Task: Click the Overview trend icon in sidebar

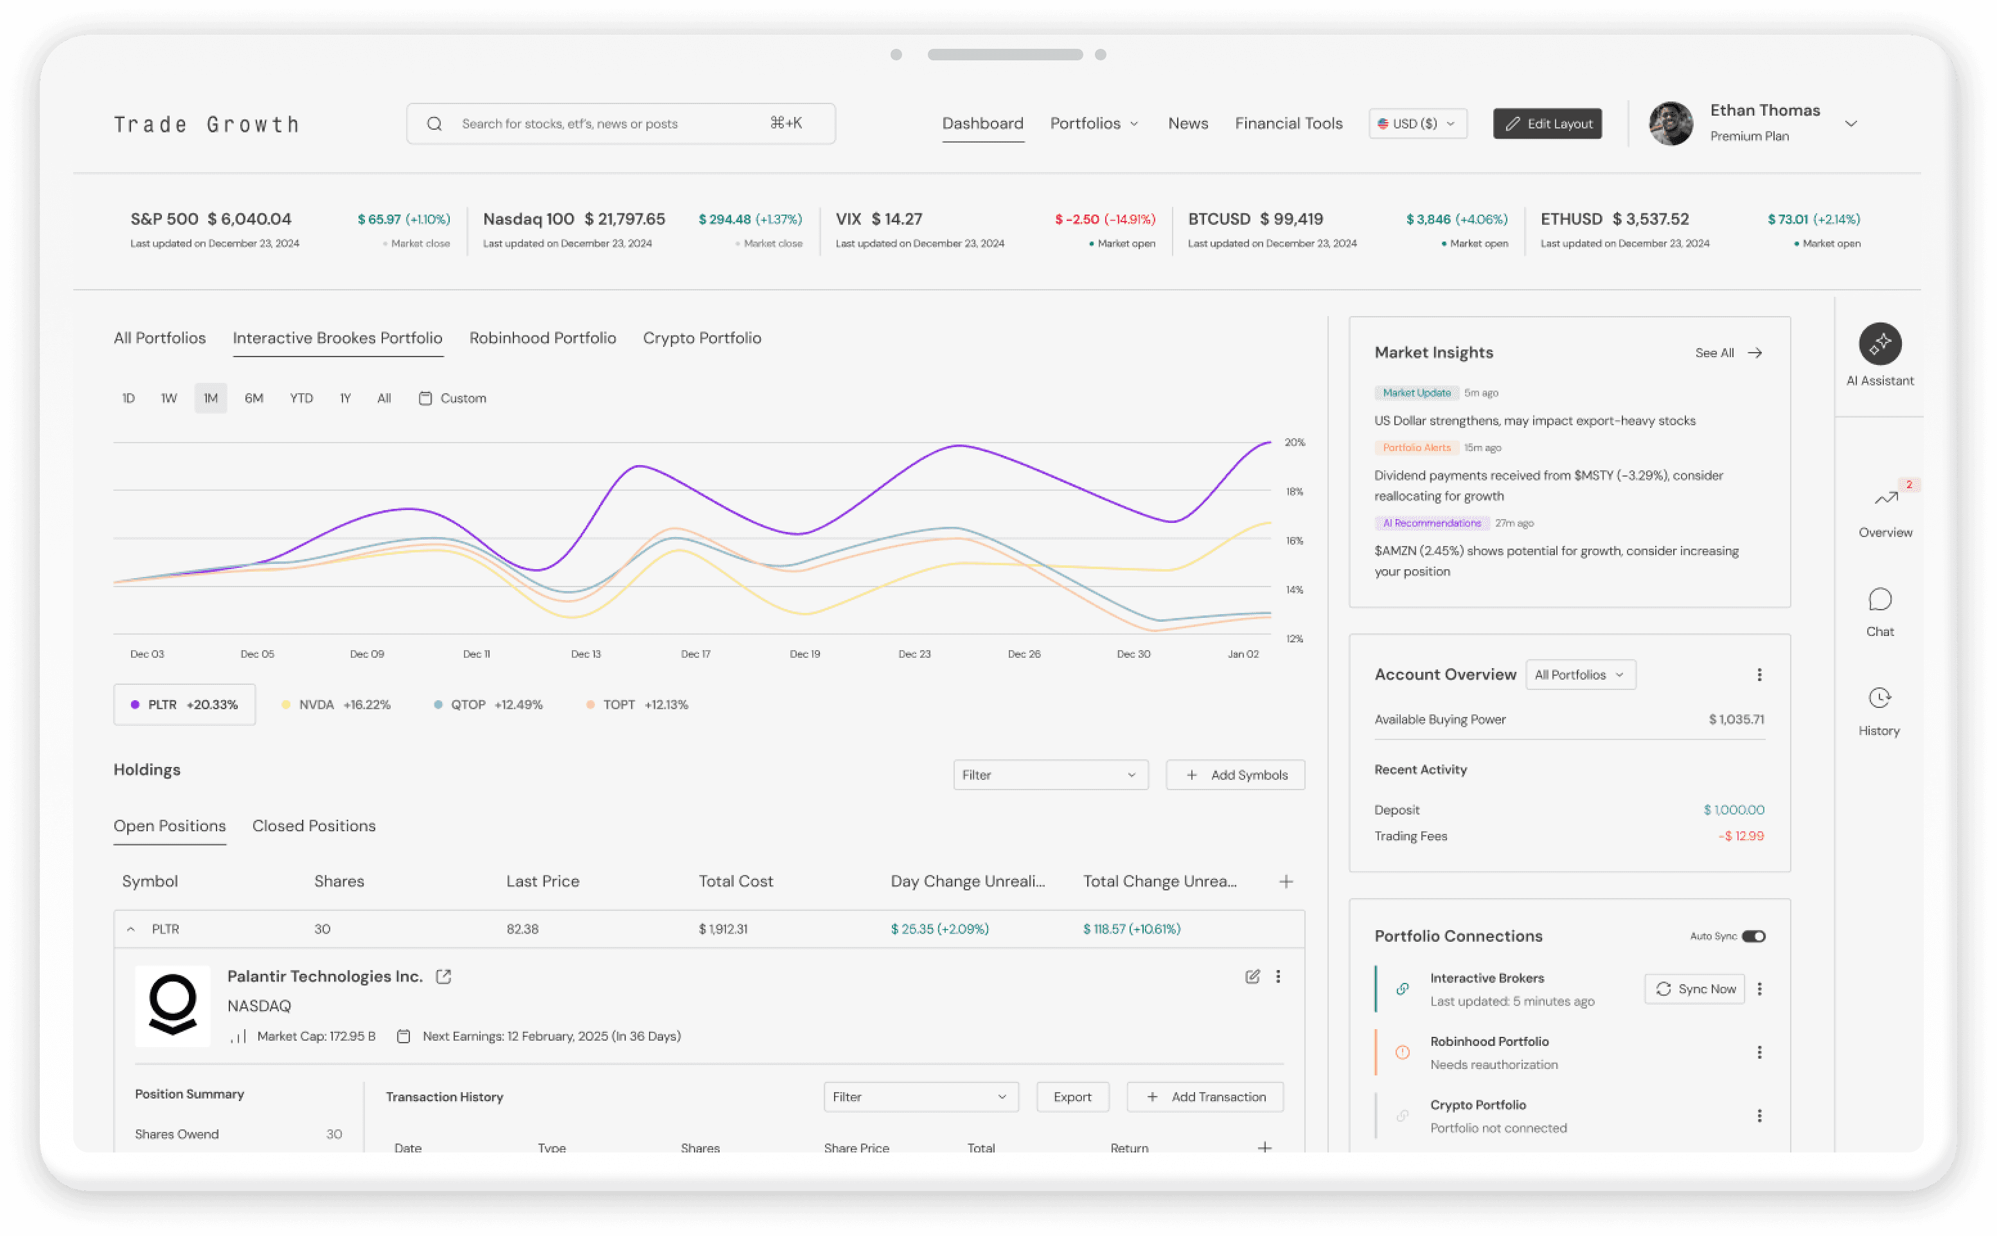Action: click(1885, 498)
